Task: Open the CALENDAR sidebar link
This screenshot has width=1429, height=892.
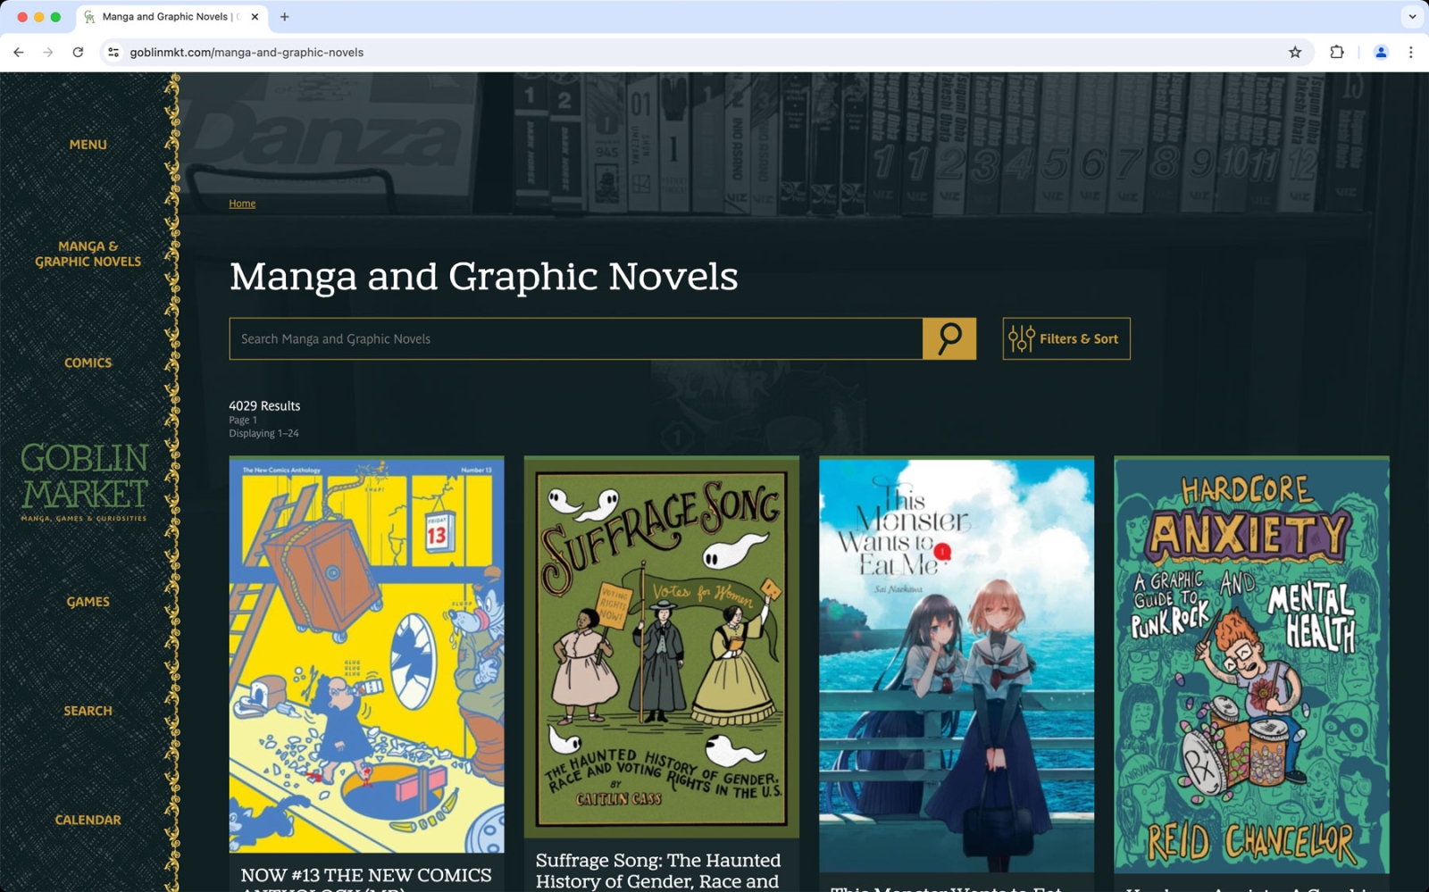Action: click(x=88, y=820)
